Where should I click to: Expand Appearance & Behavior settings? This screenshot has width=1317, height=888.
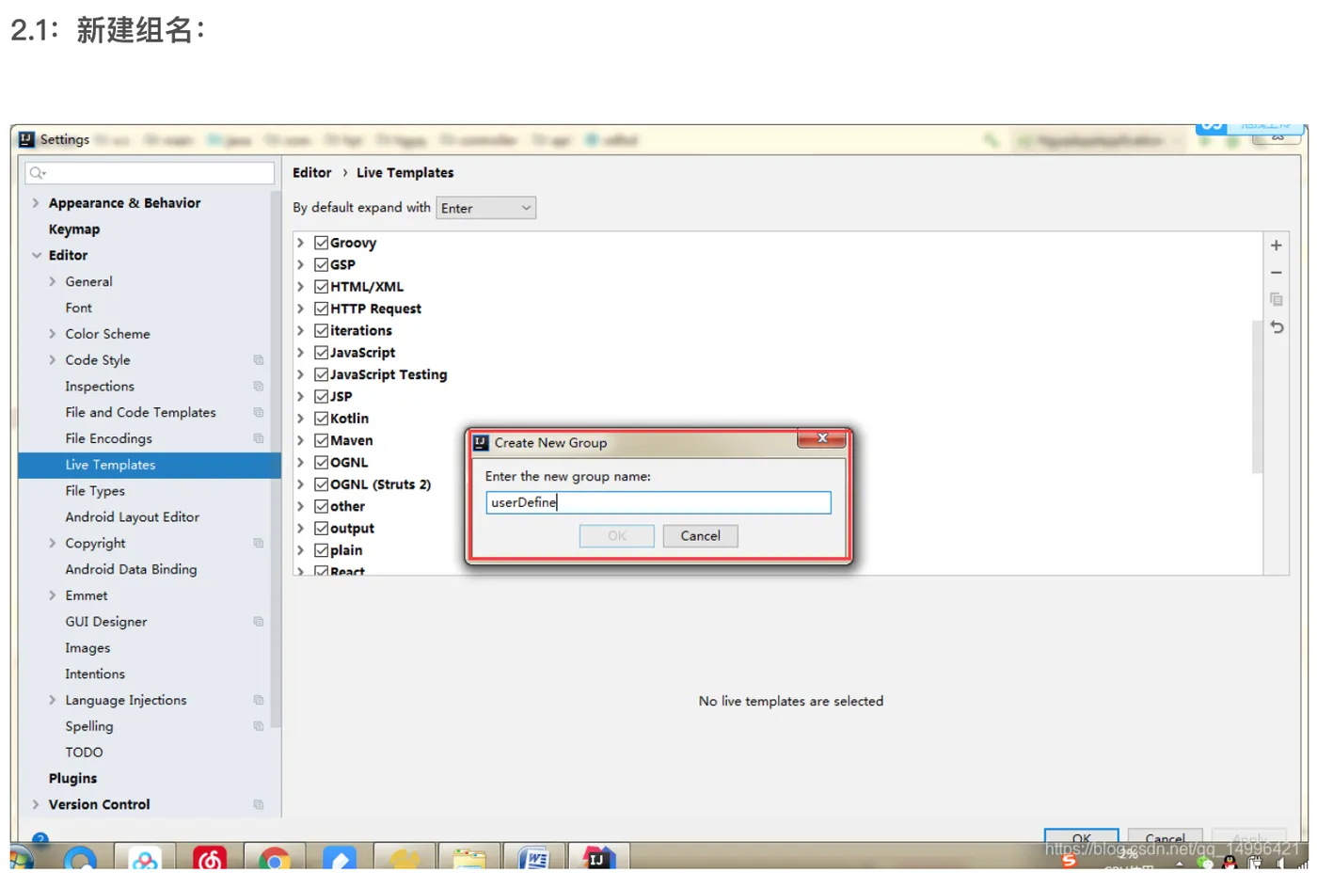(36, 203)
